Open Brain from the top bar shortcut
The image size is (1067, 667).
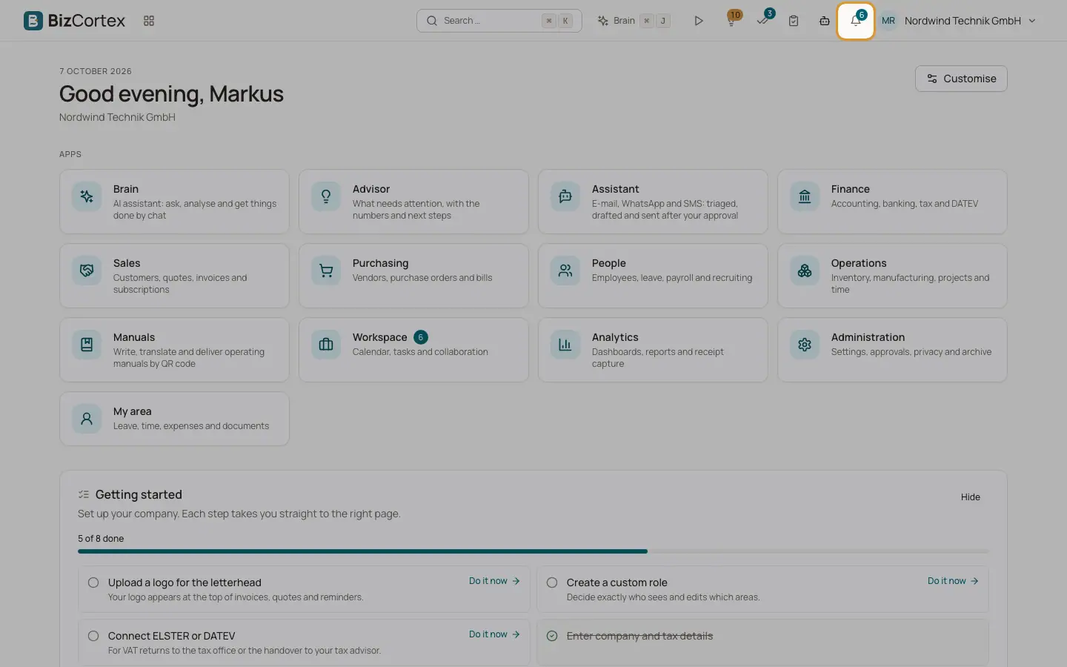[x=634, y=21]
